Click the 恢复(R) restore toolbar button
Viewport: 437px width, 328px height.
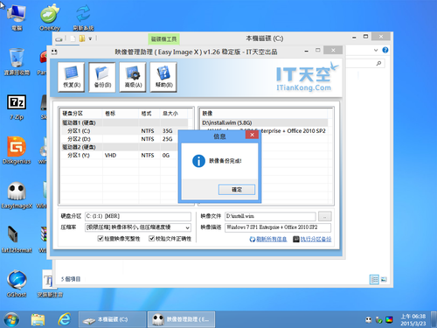[x=72, y=77]
